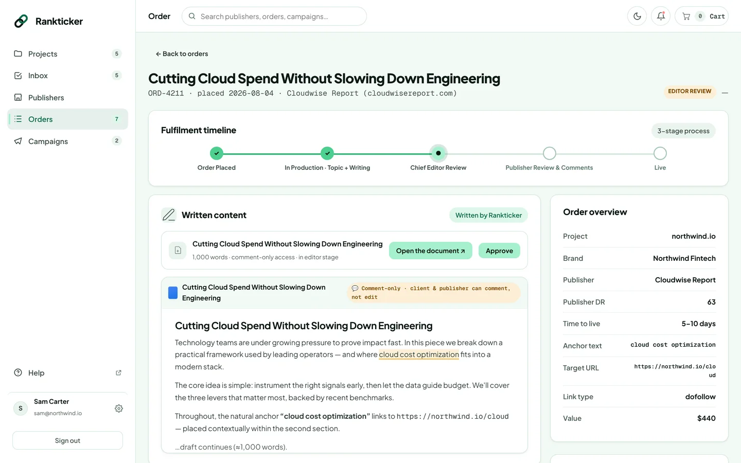Click the comment-only speech bubble icon
The width and height of the screenshot is (741, 463).
355,288
